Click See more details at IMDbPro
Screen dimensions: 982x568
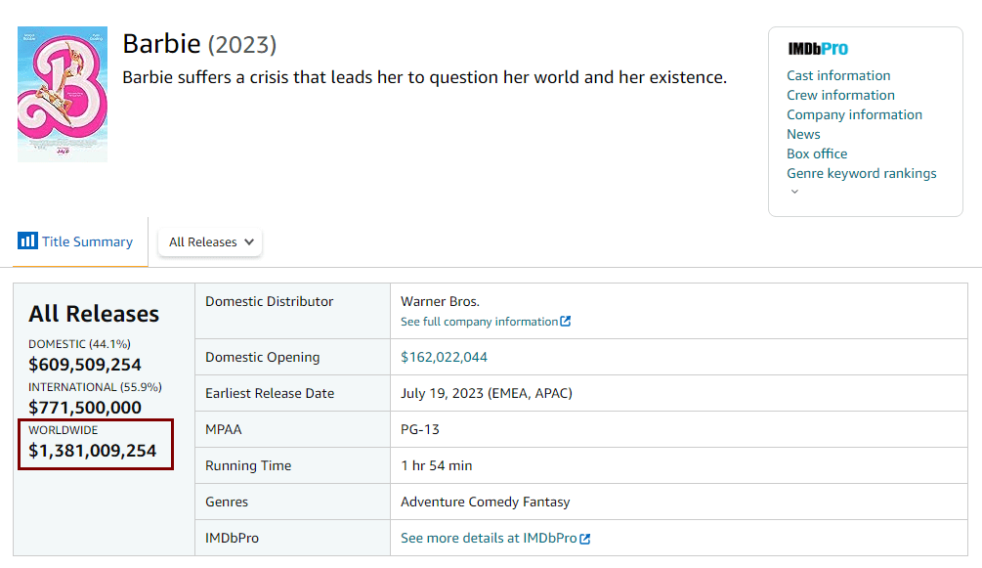click(x=489, y=539)
